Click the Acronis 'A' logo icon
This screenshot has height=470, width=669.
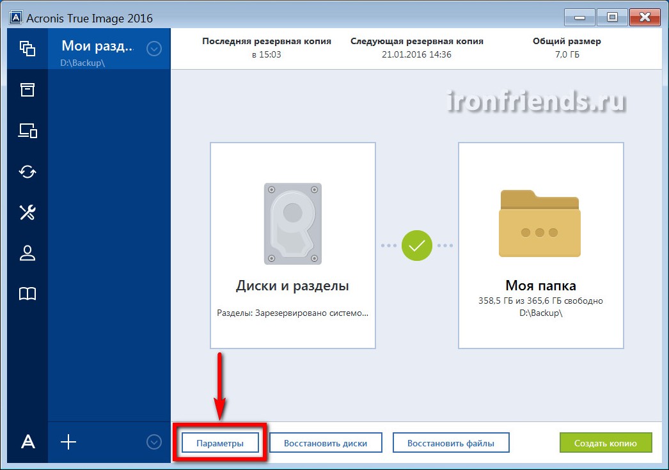click(27, 442)
